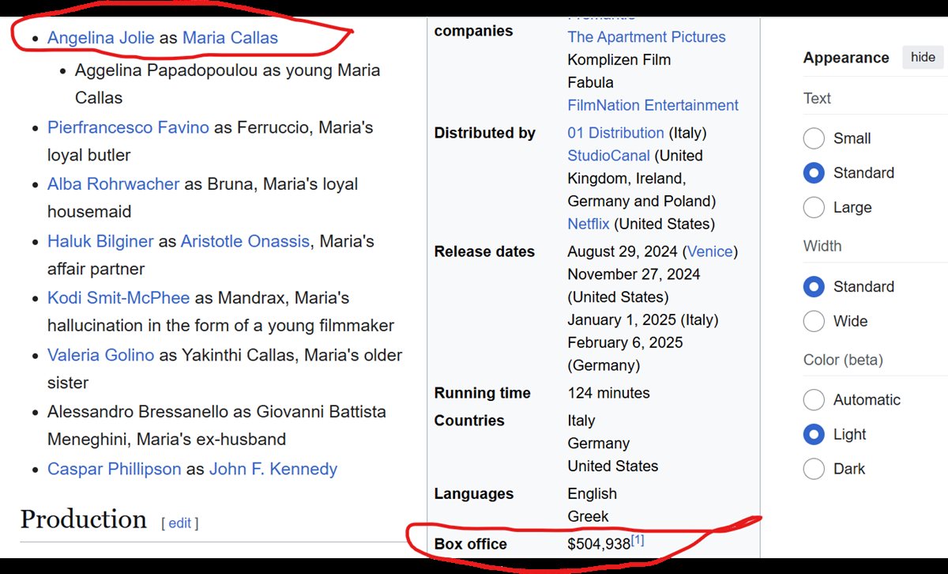The height and width of the screenshot is (574, 948).
Task: Click Alessandro Bressanello cast entry
Action: point(216,425)
